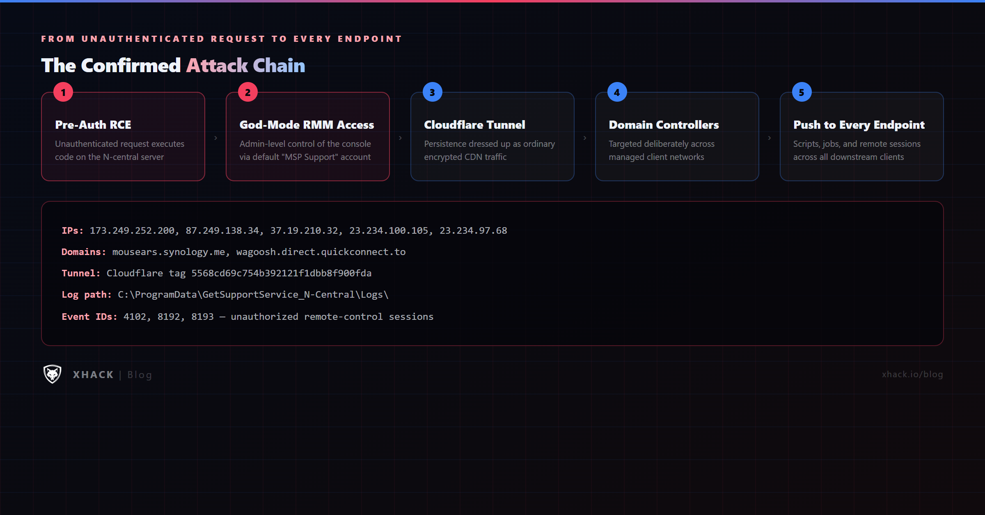Select the Domain Controllers card title
Screen dimensions: 985x515
click(x=664, y=125)
